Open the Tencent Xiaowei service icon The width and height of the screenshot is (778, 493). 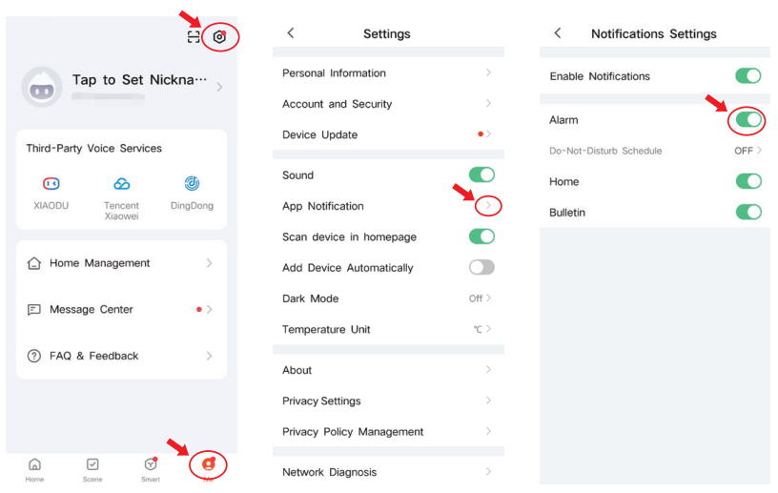(x=121, y=183)
